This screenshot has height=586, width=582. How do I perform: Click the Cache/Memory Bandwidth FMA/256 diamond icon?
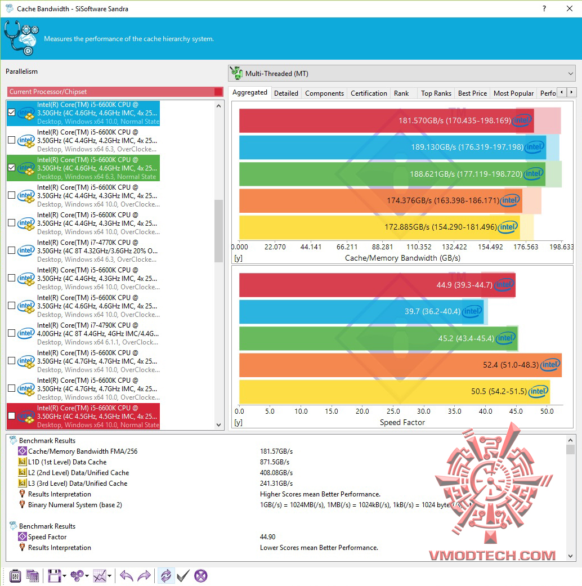point(23,451)
